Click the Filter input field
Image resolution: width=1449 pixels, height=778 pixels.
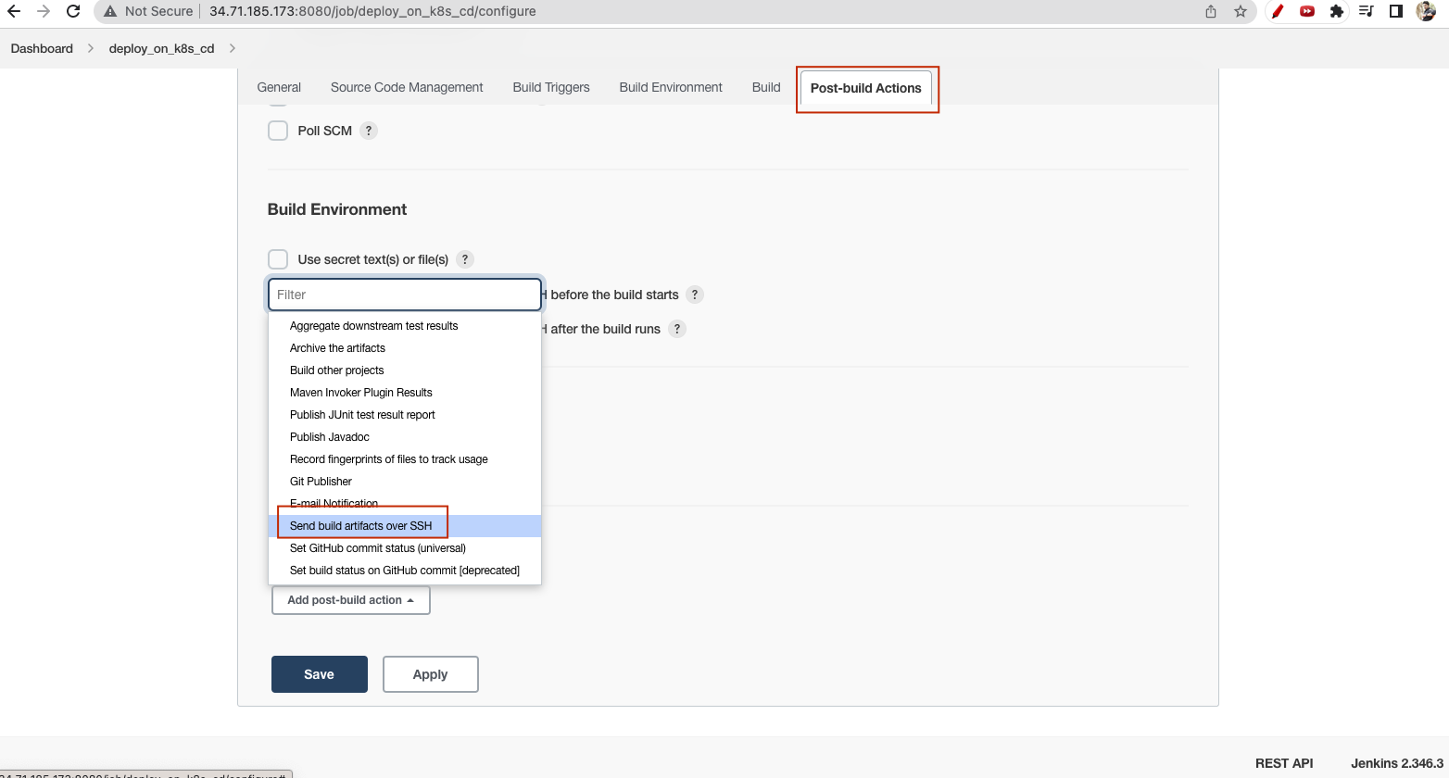pyautogui.click(x=405, y=295)
